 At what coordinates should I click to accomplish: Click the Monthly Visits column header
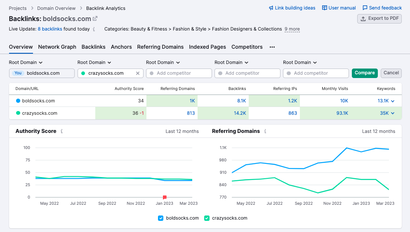pyautogui.click(x=335, y=89)
